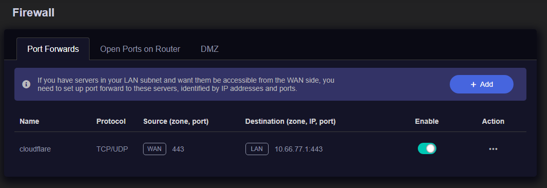
Task: Click the LAN zone badge
Action: (x=257, y=149)
